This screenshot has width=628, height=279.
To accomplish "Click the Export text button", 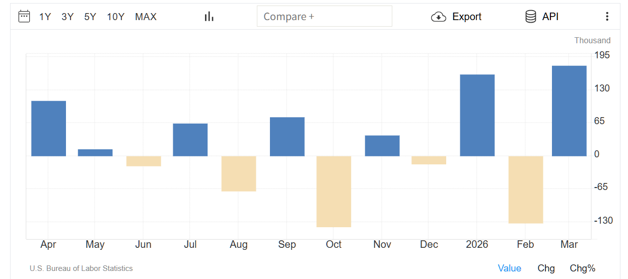I will click(467, 17).
